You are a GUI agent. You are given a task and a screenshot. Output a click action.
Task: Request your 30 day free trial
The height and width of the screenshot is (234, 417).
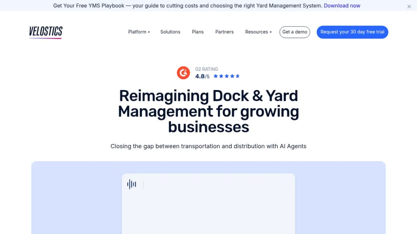click(353, 32)
